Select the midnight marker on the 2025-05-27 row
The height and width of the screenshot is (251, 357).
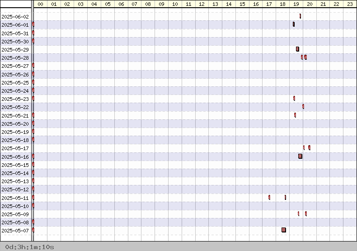(33, 66)
